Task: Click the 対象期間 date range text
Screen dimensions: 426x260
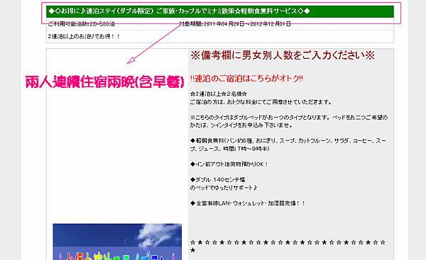Action: point(235,24)
